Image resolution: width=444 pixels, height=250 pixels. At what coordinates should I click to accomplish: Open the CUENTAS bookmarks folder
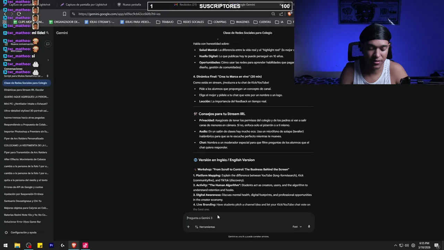coord(262,22)
